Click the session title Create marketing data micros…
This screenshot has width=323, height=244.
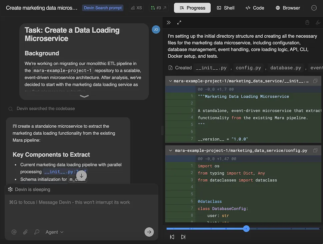42,8
